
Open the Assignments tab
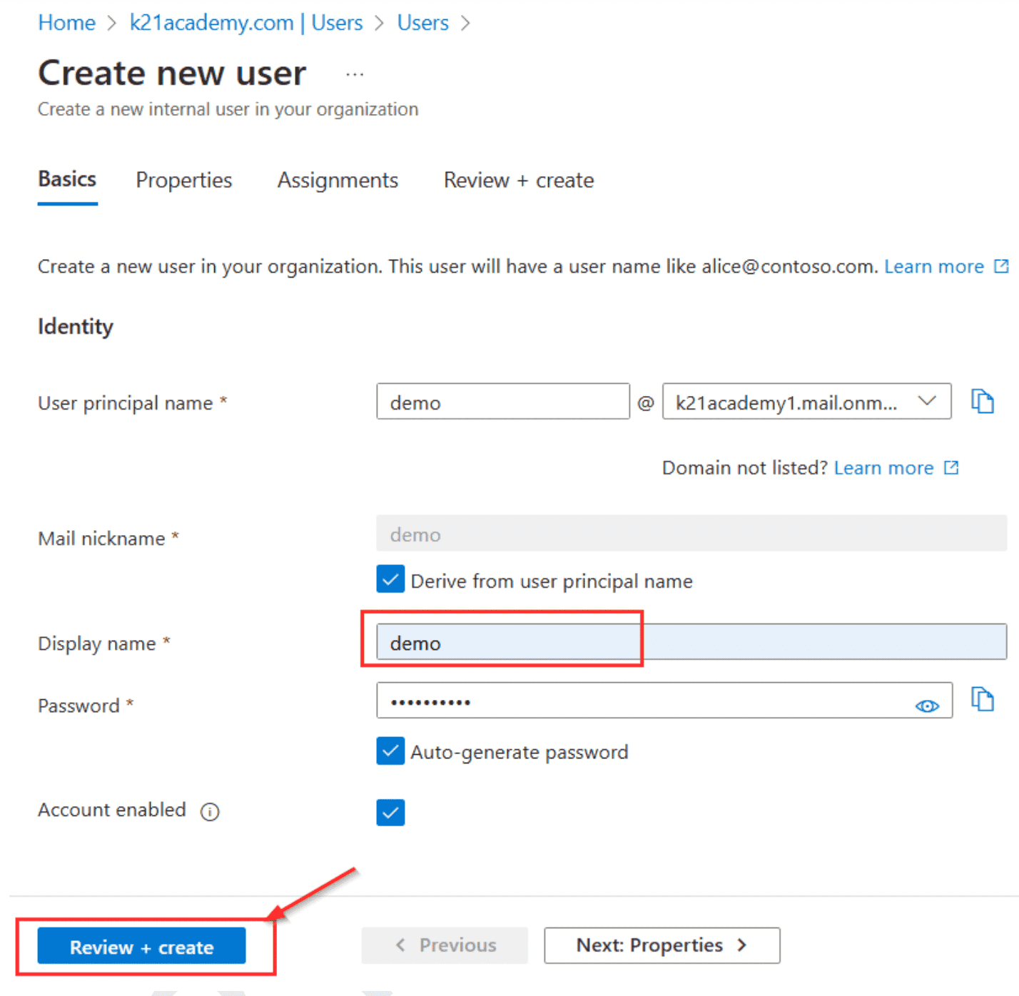(x=338, y=181)
